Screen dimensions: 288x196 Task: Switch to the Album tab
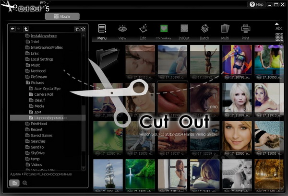pos(61,16)
